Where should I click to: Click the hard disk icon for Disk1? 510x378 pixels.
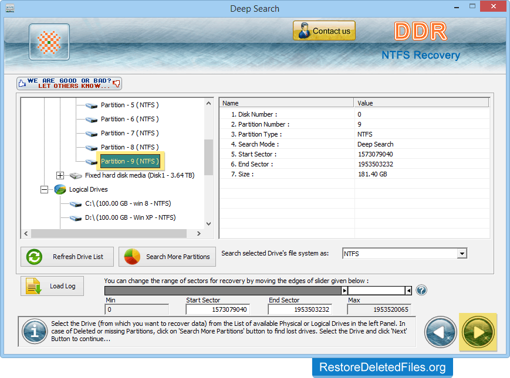point(76,176)
